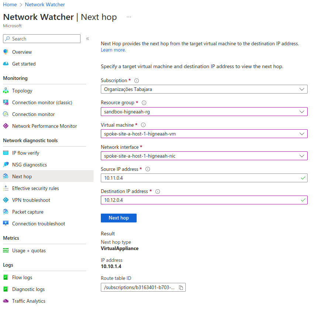Click the Subscription info icon
315x309 pixels.
(137, 81)
